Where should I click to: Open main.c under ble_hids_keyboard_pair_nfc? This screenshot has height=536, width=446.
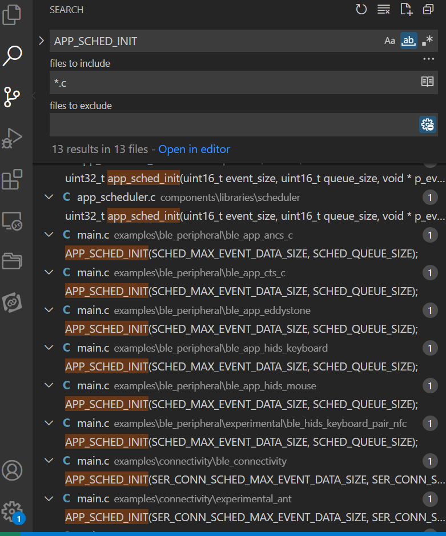[93, 423]
